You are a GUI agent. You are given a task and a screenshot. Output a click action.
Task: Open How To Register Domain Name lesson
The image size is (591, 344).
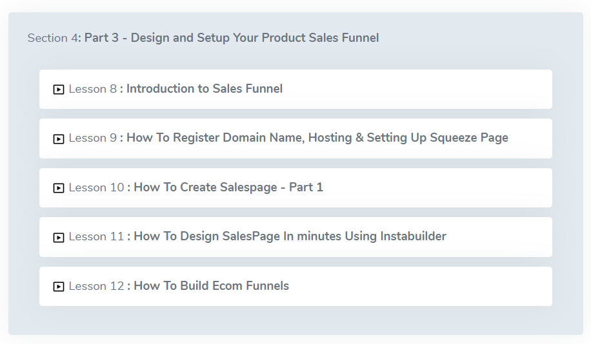317,138
